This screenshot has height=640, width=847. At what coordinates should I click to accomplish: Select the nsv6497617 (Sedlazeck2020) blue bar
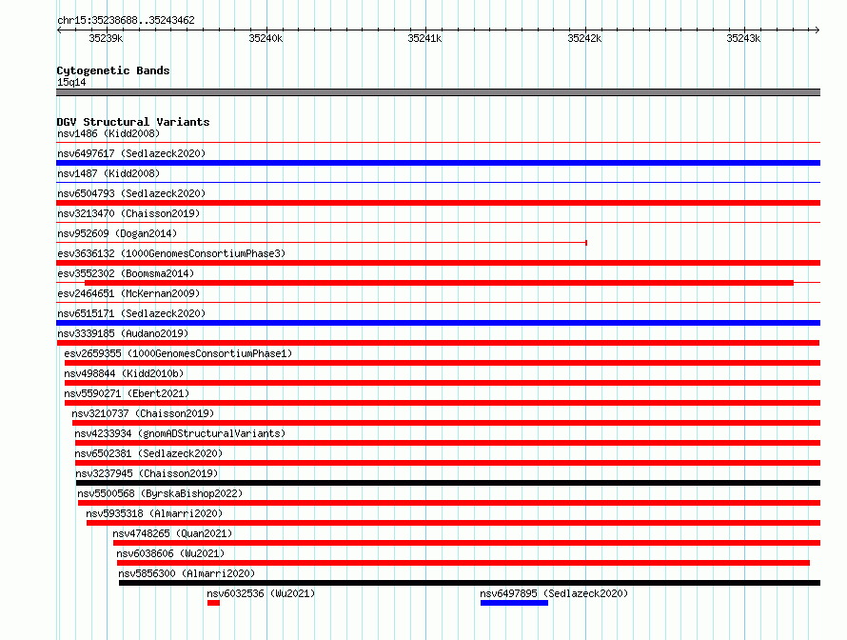pyautogui.click(x=438, y=163)
